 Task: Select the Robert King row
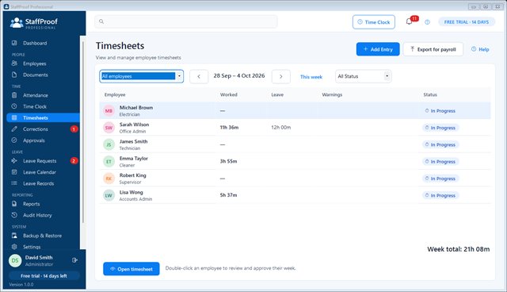(295, 179)
